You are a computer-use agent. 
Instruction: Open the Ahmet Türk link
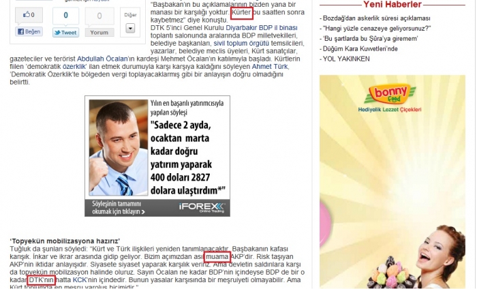click(270, 66)
